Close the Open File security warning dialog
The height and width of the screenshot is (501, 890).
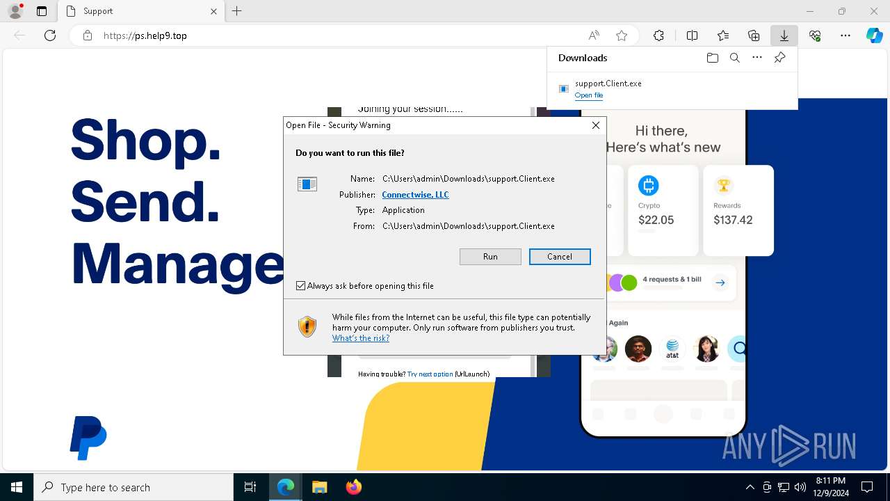click(x=595, y=125)
